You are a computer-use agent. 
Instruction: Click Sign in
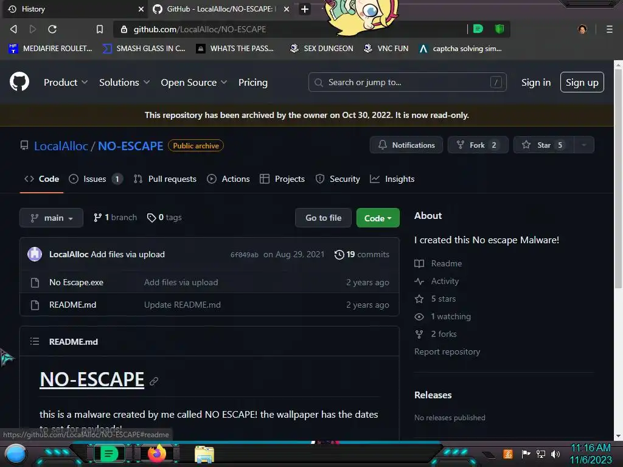pos(536,82)
